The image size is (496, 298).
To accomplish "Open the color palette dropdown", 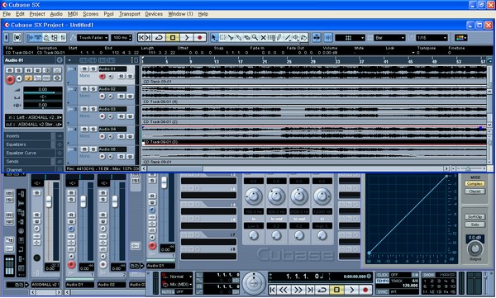I will 461,38.
